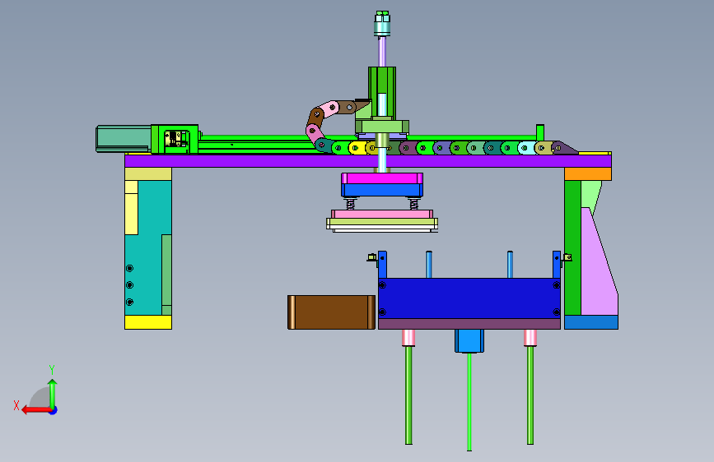The image size is (714, 462).
Task: Select the bottom screw on the teal left column
Action: tap(130, 302)
